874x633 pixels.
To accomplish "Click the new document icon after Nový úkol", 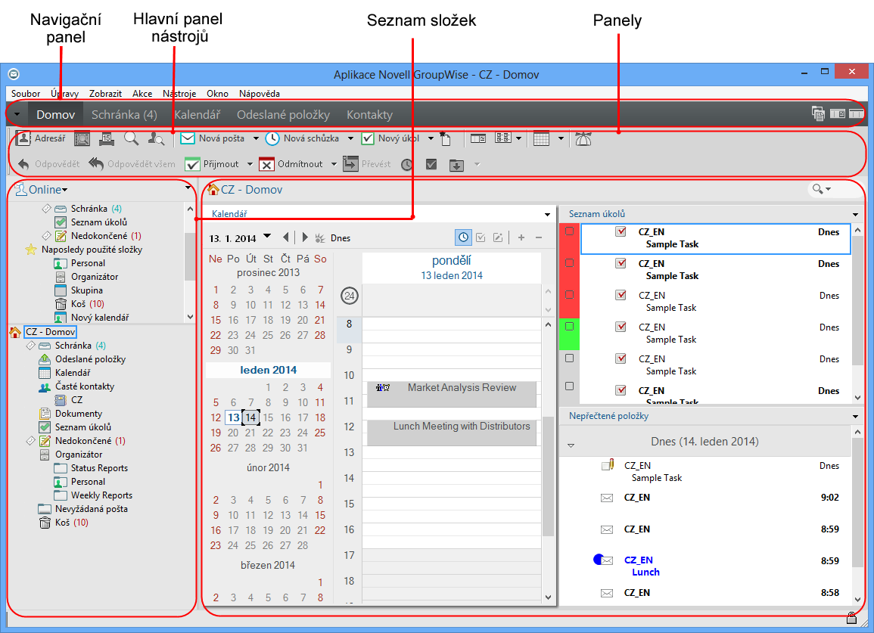I will tap(446, 138).
